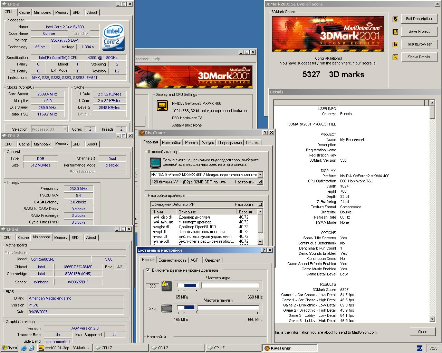Select the nvcpl.dll row in driver list
Image resolution: width=442 pixels, height=353 pixels.
[204, 232]
